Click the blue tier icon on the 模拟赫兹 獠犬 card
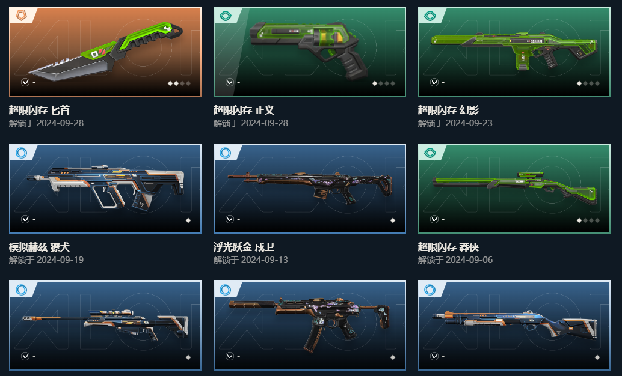The height and width of the screenshot is (376, 622). [21, 153]
